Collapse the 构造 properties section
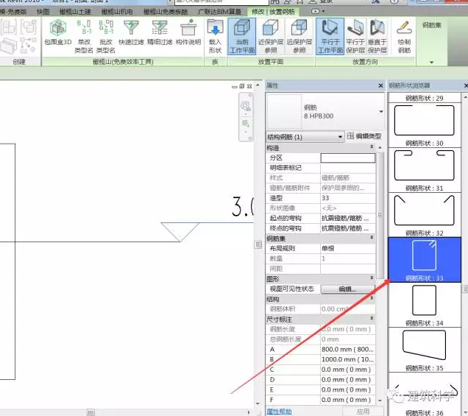Screen dimensions: 468x416 pyautogui.click(x=372, y=147)
